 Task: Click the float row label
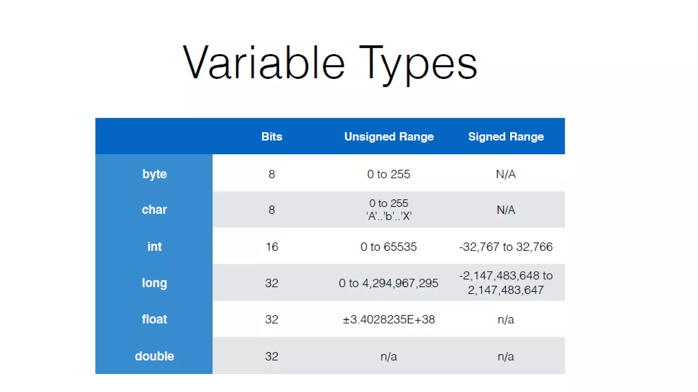point(154,319)
